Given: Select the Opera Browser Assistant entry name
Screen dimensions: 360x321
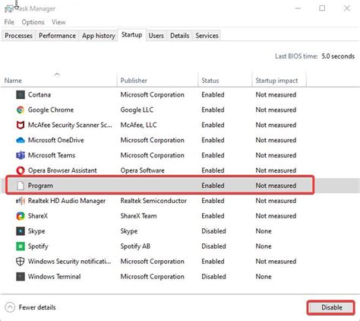Looking at the screenshot, I should coord(62,170).
